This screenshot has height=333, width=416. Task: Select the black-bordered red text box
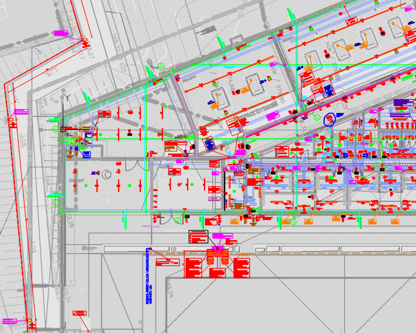(x=198, y=236)
